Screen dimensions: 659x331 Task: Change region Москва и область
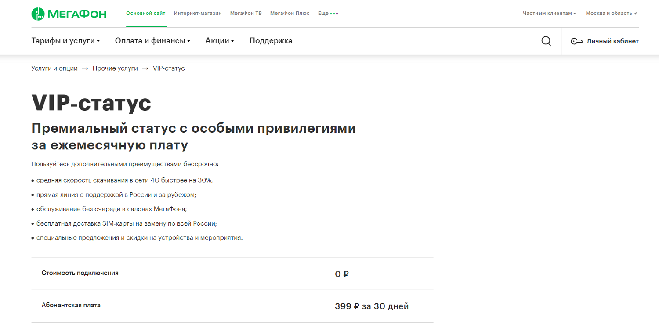[x=611, y=14]
